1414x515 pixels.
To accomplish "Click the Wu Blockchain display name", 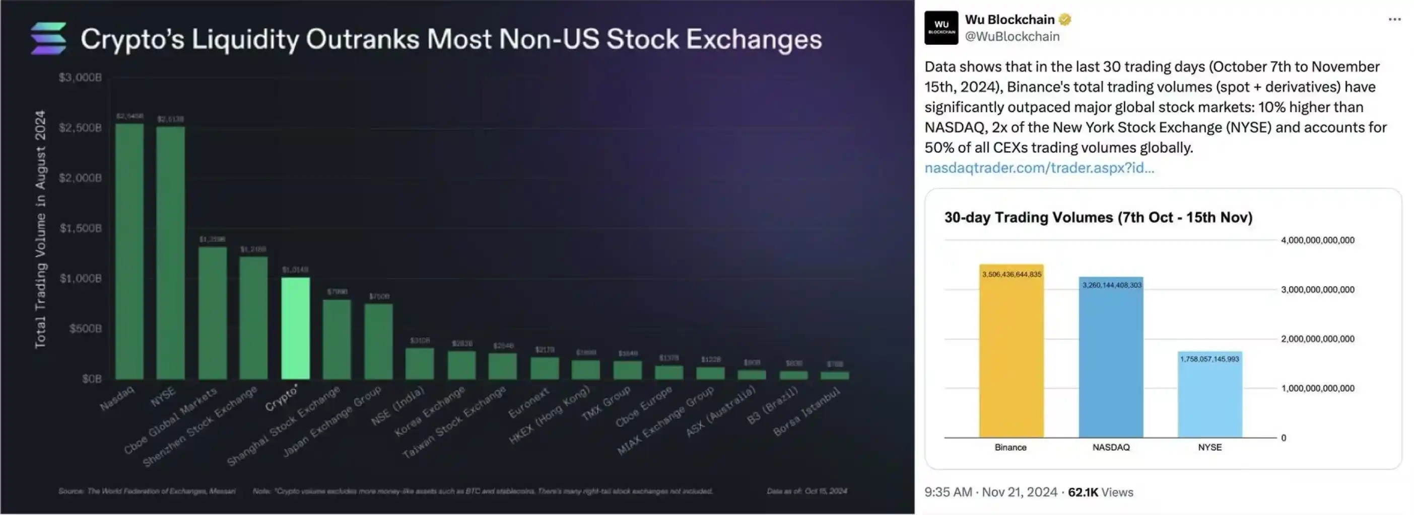I will (1009, 20).
